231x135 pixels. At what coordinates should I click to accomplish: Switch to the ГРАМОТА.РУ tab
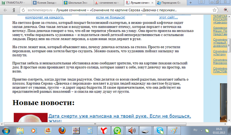pyautogui.click(x=16, y=3)
